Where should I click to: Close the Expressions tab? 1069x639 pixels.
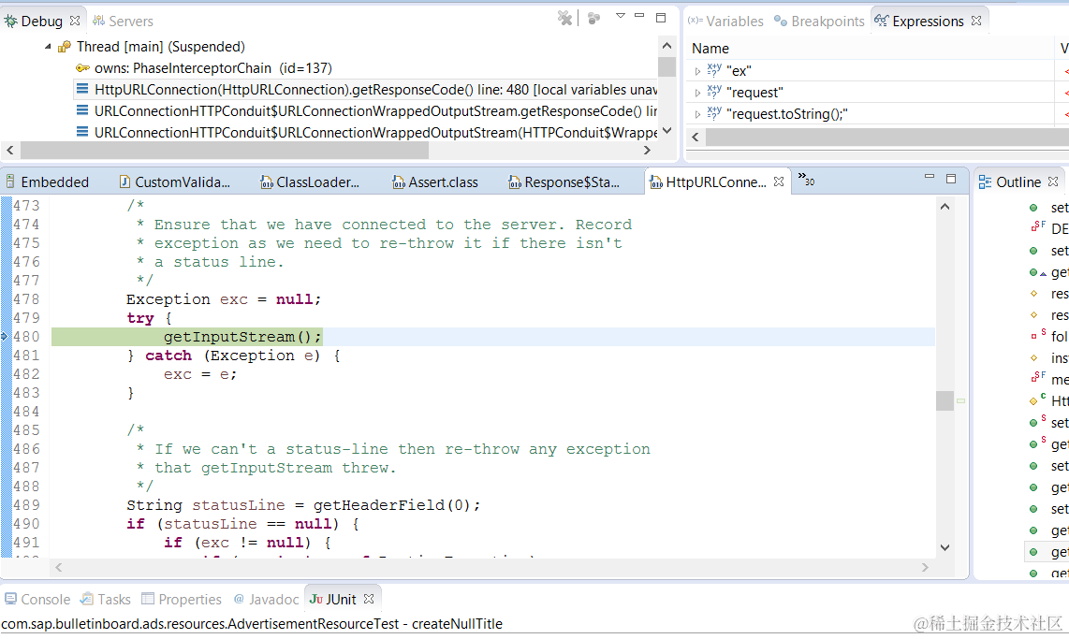976,21
